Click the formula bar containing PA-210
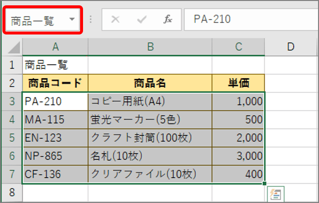The width and height of the screenshot is (319, 203). click(x=251, y=19)
